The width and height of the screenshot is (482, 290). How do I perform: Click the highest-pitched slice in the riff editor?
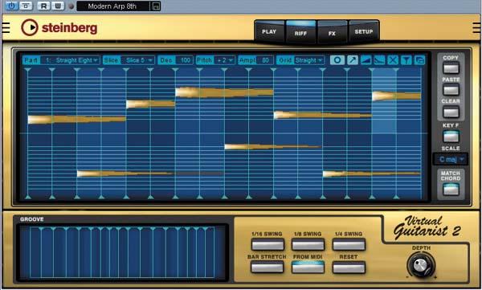[224, 92]
